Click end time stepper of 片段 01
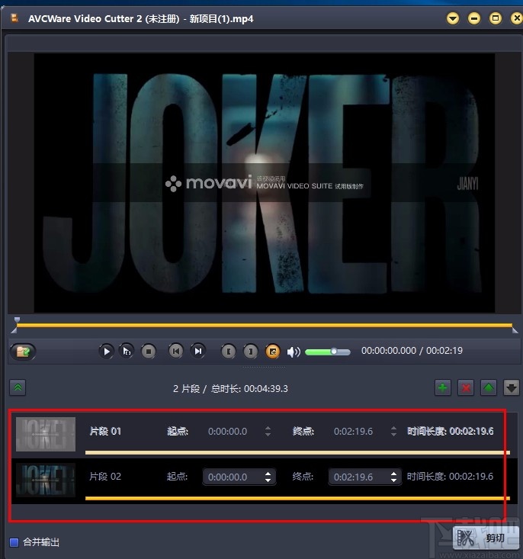 point(393,432)
